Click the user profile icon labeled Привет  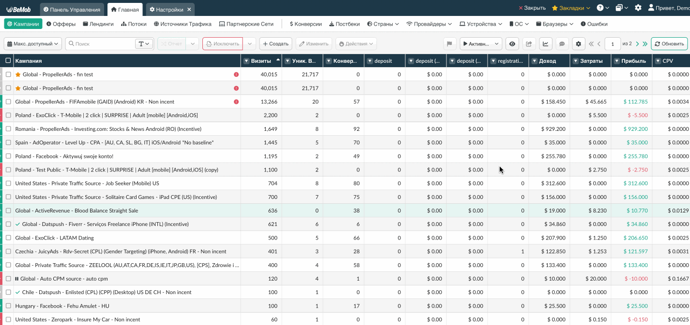click(651, 8)
